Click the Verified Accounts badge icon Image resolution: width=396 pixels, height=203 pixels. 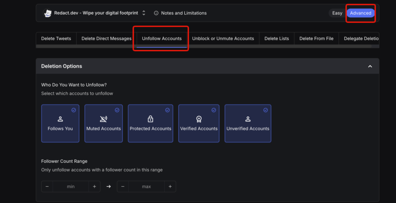pyautogui.click(x=199, y=119)
